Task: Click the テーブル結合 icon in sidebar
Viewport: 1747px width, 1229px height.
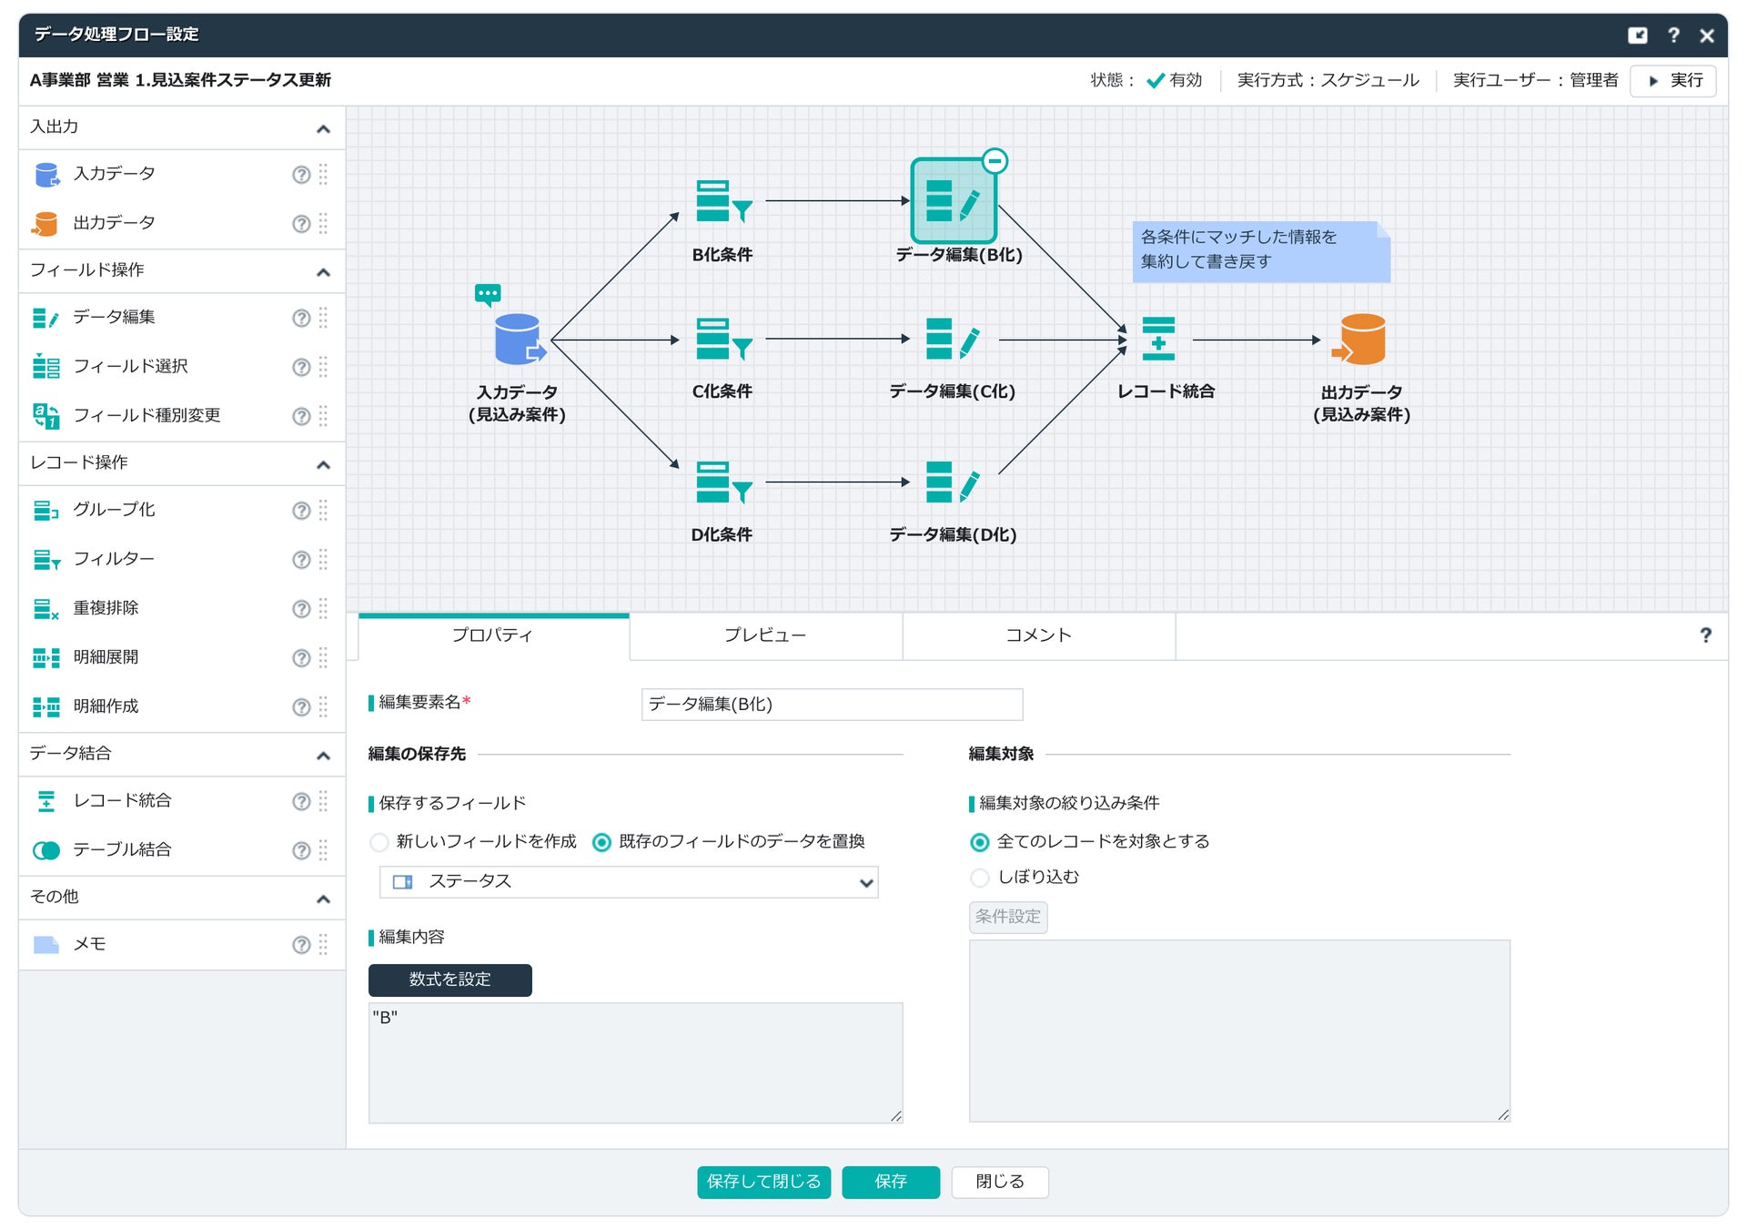Action: 45,850
